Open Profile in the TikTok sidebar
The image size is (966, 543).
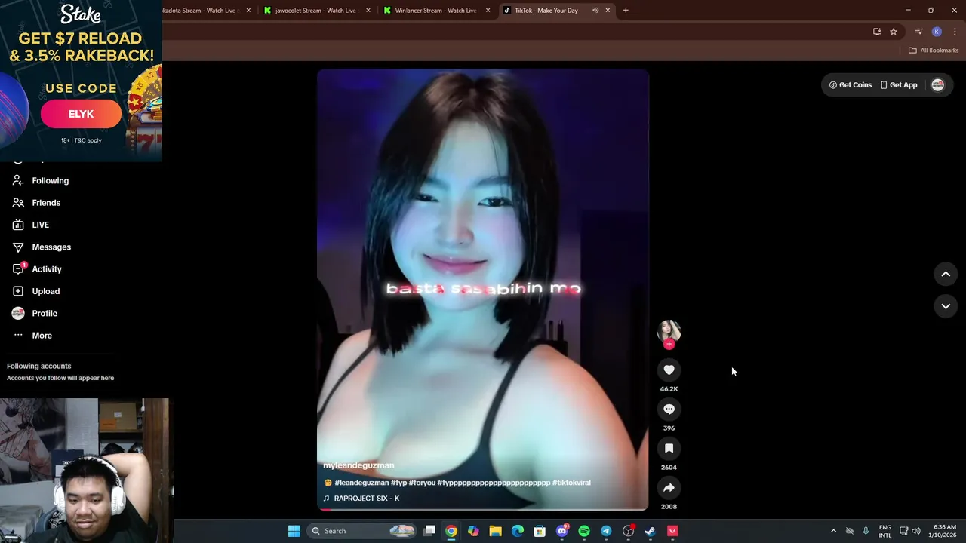[x=44, y=313]
